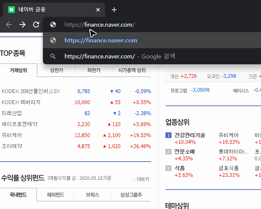This screenshot has width=261, height=209.
Task: Open 전문소매 sector link
Action: coord(185,151)
